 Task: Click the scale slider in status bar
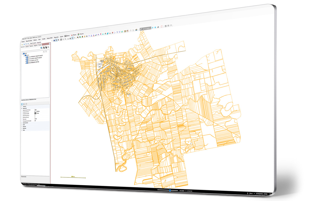tap(170, 190)
